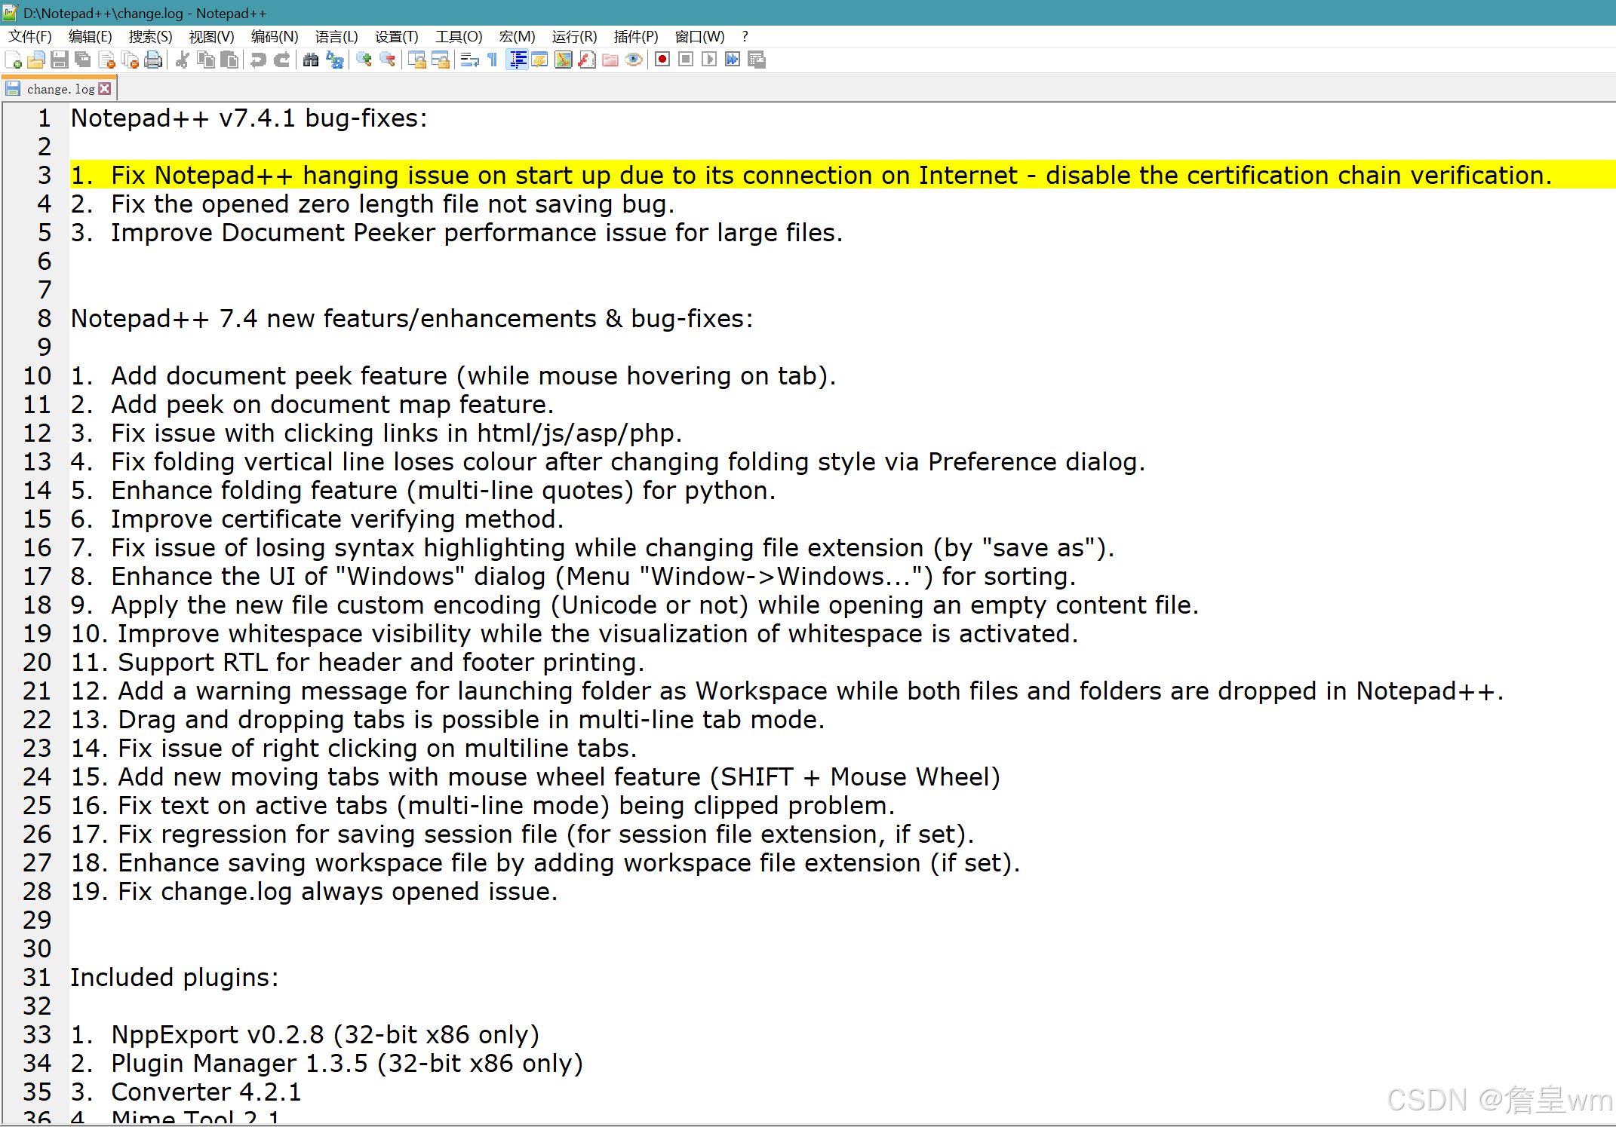
Task: Click 'Improve certificate verifying method.' line
Action: click(x=317, y=519)
